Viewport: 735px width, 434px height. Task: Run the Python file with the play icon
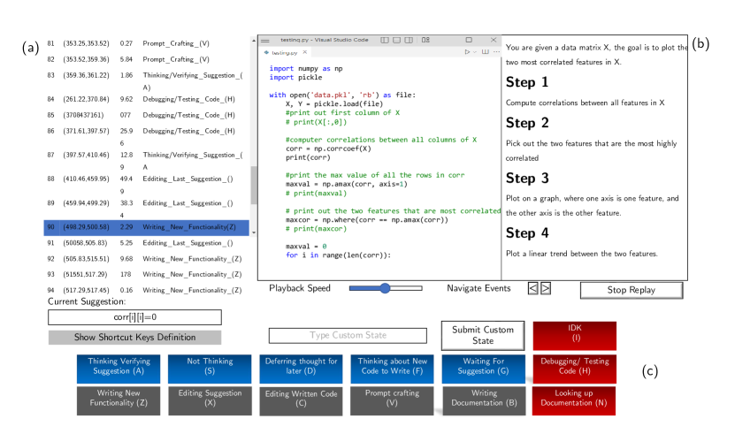pyautogui.click(x=467, y=52)
